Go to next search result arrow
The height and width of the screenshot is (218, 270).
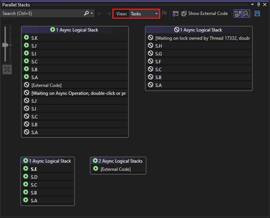click(x=108, y=13)
